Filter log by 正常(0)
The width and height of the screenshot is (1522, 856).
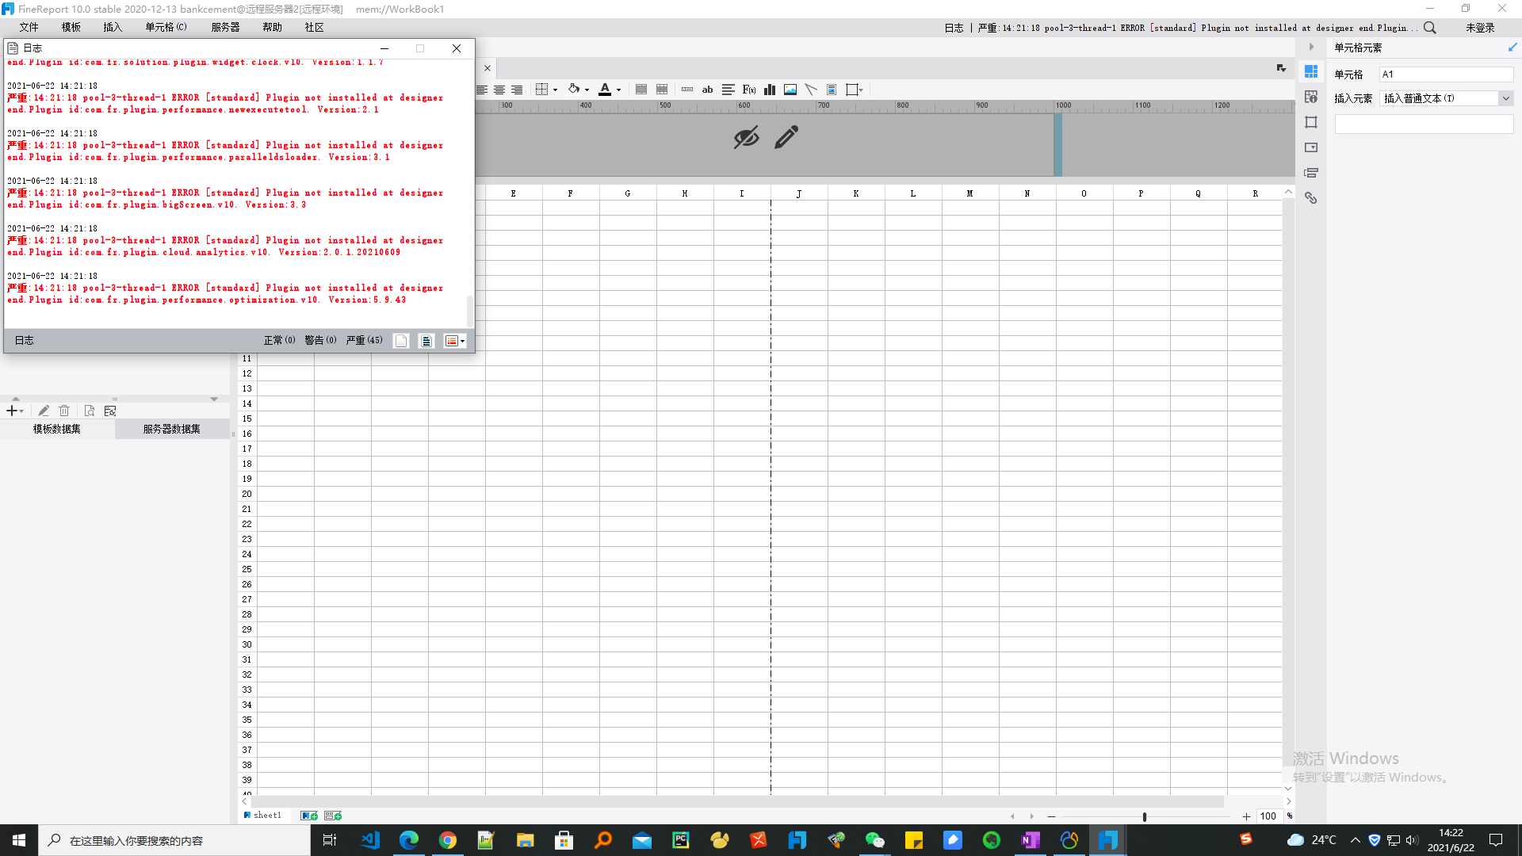[280, 341]
